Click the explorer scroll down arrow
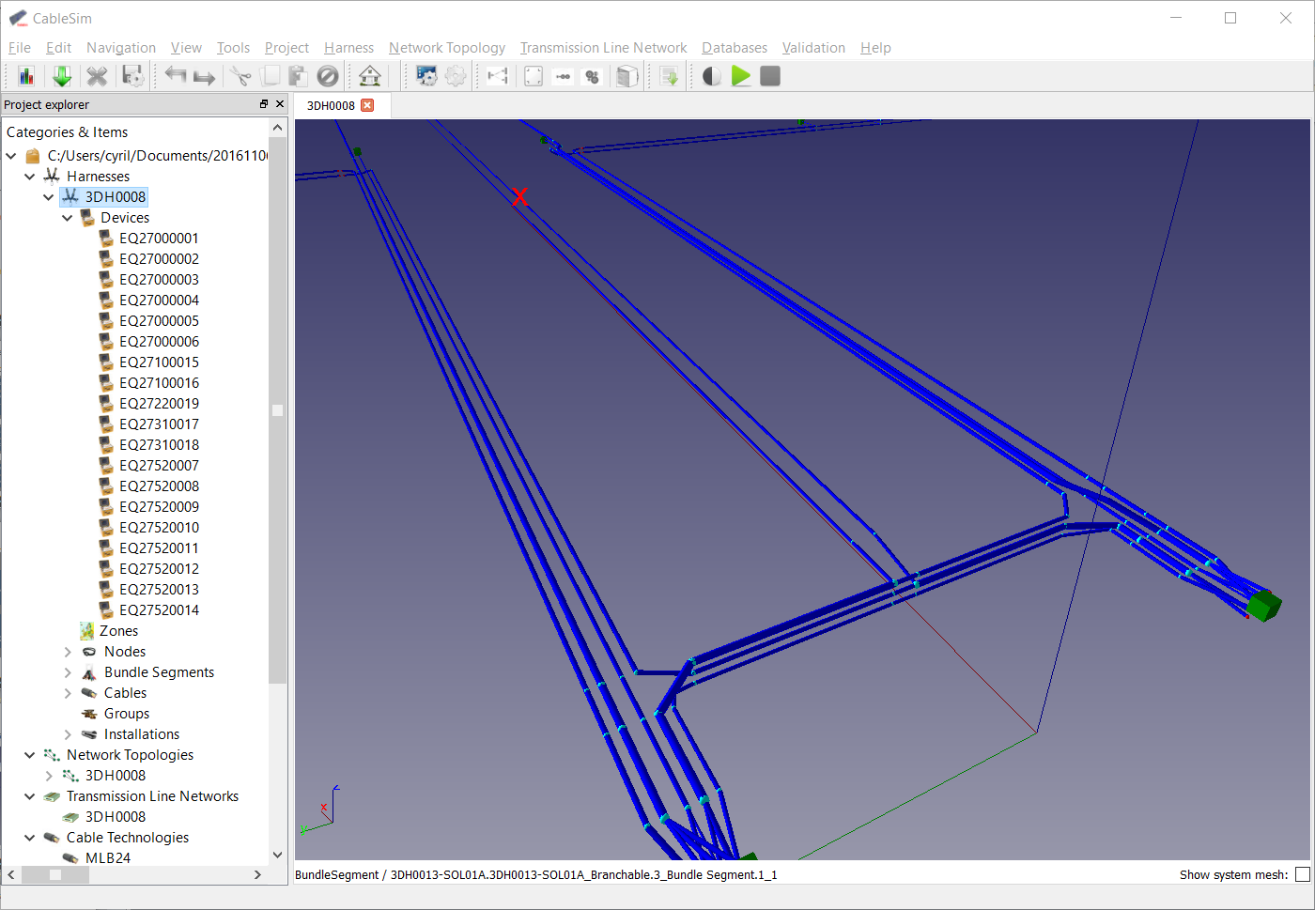Viewport: 1315px width, 910px height. pyautogui.click(x=277, y=855)
